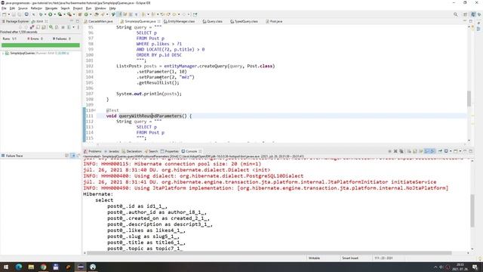Click Console Pin Console icon
483x272 pixels.
[x=440, y=151]
